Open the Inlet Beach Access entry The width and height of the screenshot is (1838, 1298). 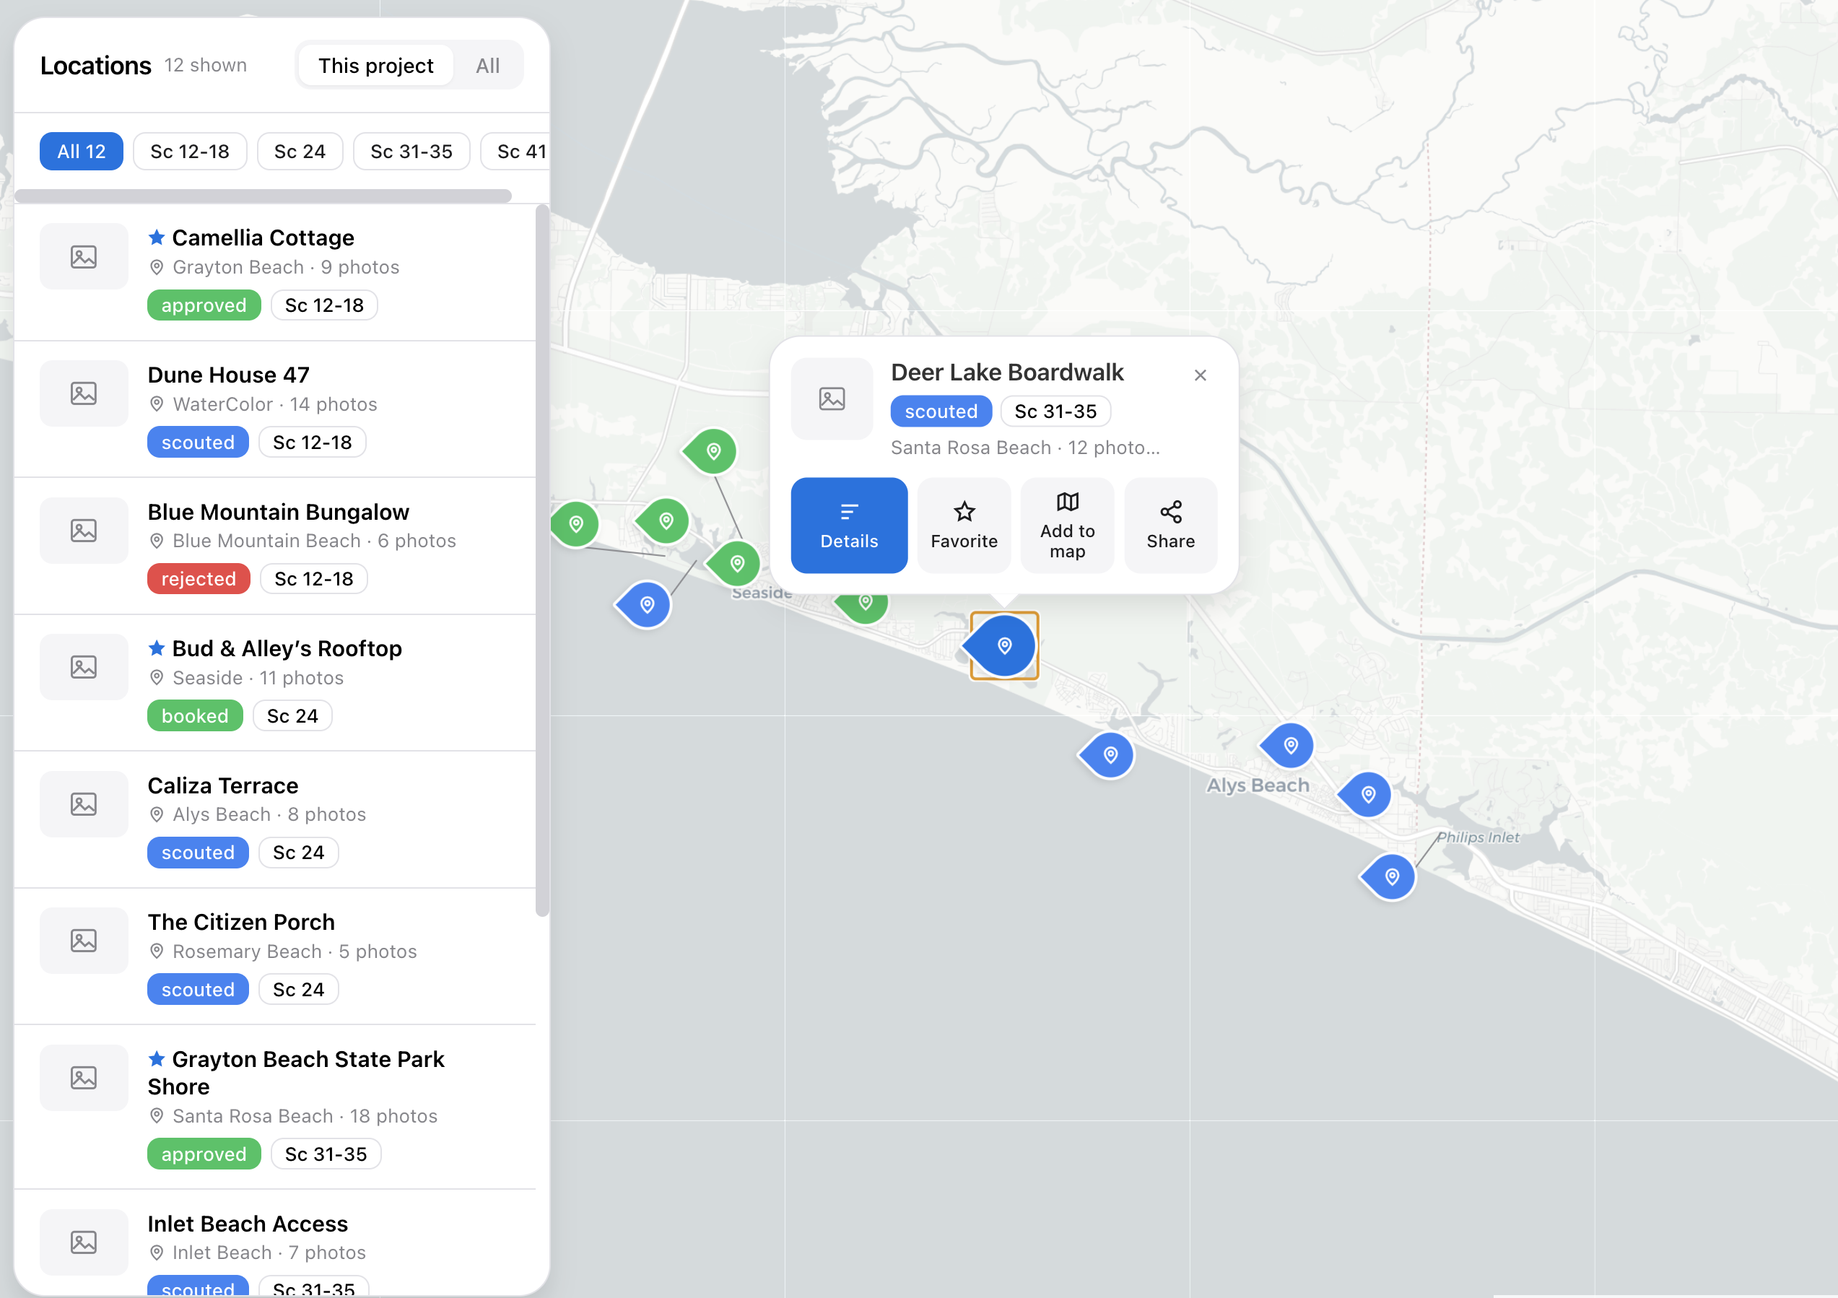coord(274,1242)
